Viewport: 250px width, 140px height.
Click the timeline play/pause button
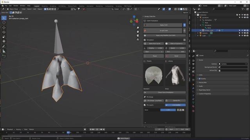(97, 129)
